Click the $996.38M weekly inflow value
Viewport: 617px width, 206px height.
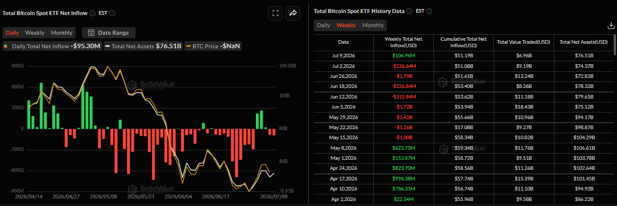403,178
